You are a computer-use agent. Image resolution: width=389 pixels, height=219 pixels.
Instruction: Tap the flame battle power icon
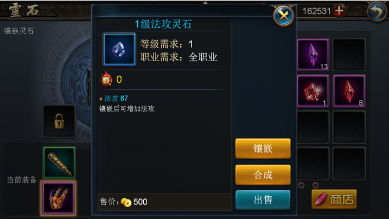point(106,79)
